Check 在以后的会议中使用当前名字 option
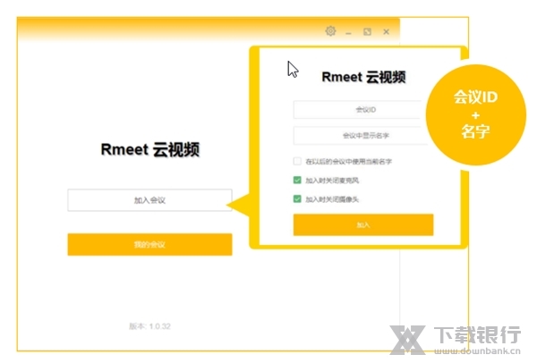 [297, 161]
